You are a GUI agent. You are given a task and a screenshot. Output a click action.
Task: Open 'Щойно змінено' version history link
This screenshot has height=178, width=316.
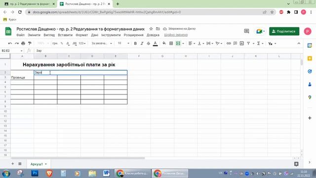point(176,35)
